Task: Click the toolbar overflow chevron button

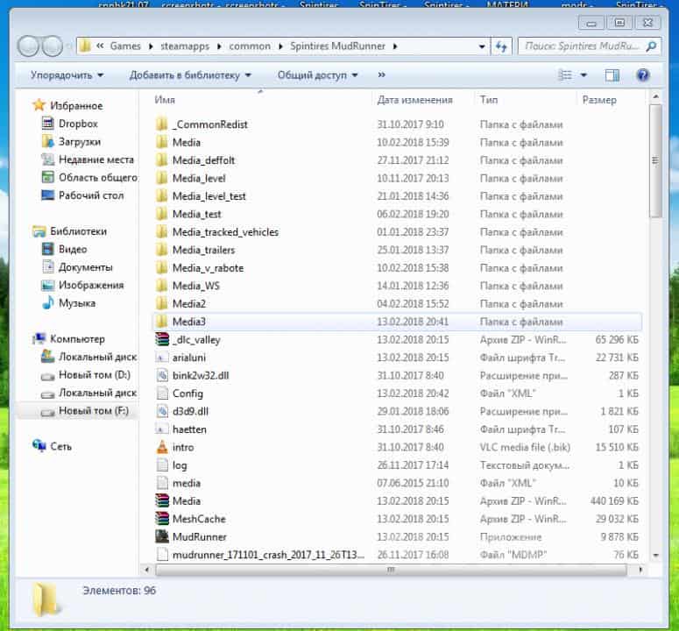Action: pos(381,75)
